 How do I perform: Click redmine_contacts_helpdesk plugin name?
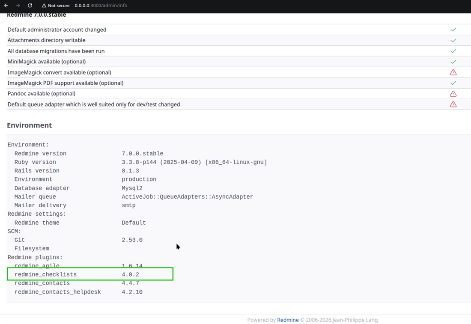[x=58, y=292]
